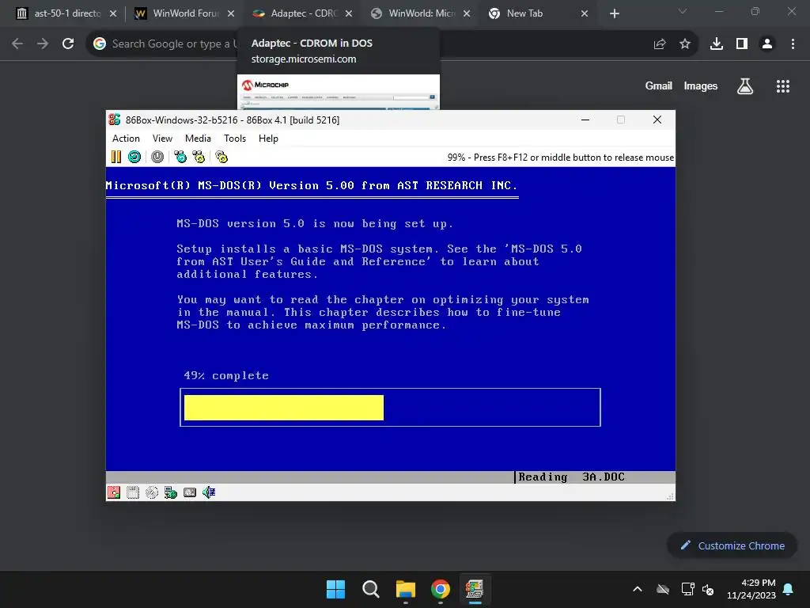This screenshot has width=810, height=608.
Task: Close the New Tab tab
Action: pyautogui.click(x=585, y=13)
